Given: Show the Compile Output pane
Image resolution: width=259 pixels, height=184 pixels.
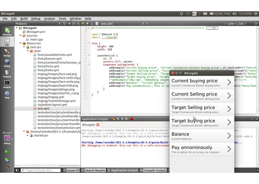Looking at the screenshot, I should [x=153, y=170].
